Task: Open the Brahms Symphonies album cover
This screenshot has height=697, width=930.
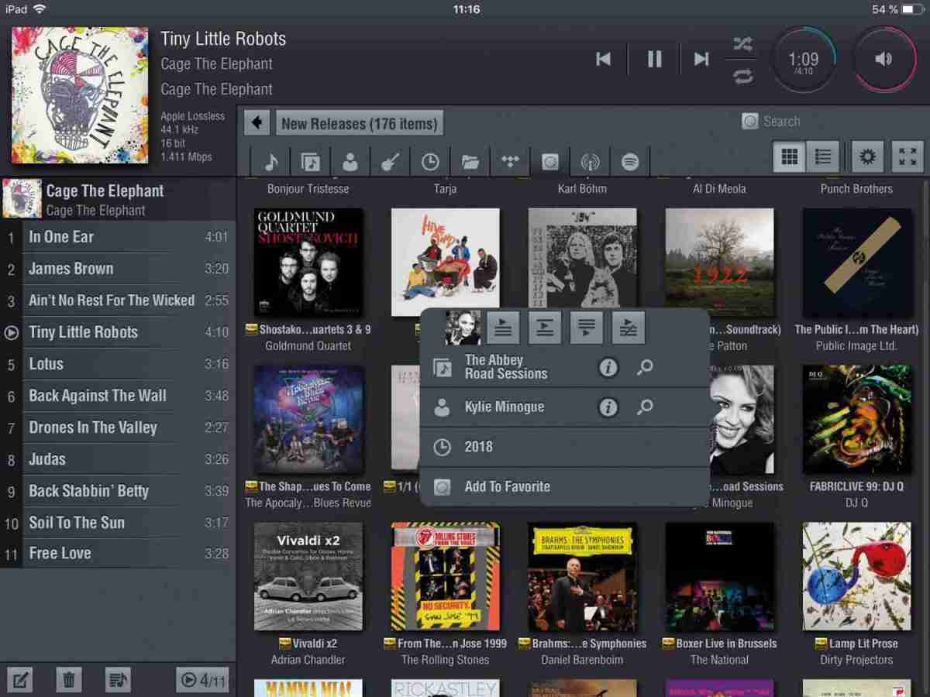Action: pos(582,576)
